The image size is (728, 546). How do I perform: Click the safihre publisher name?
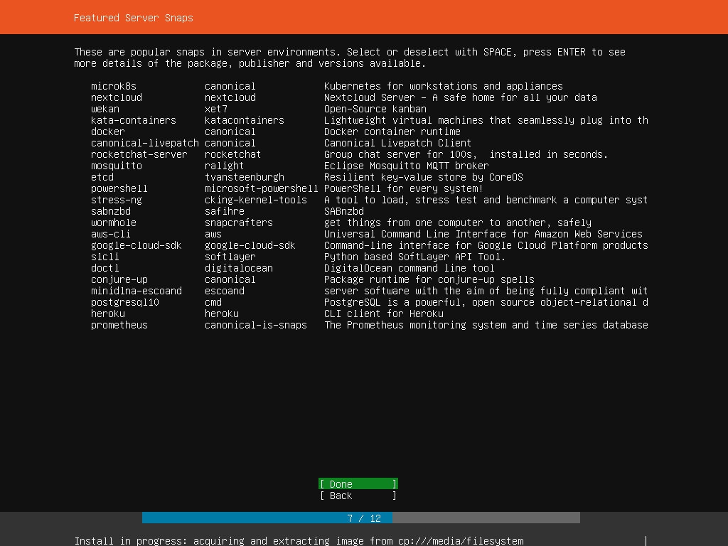pos(224,211)
